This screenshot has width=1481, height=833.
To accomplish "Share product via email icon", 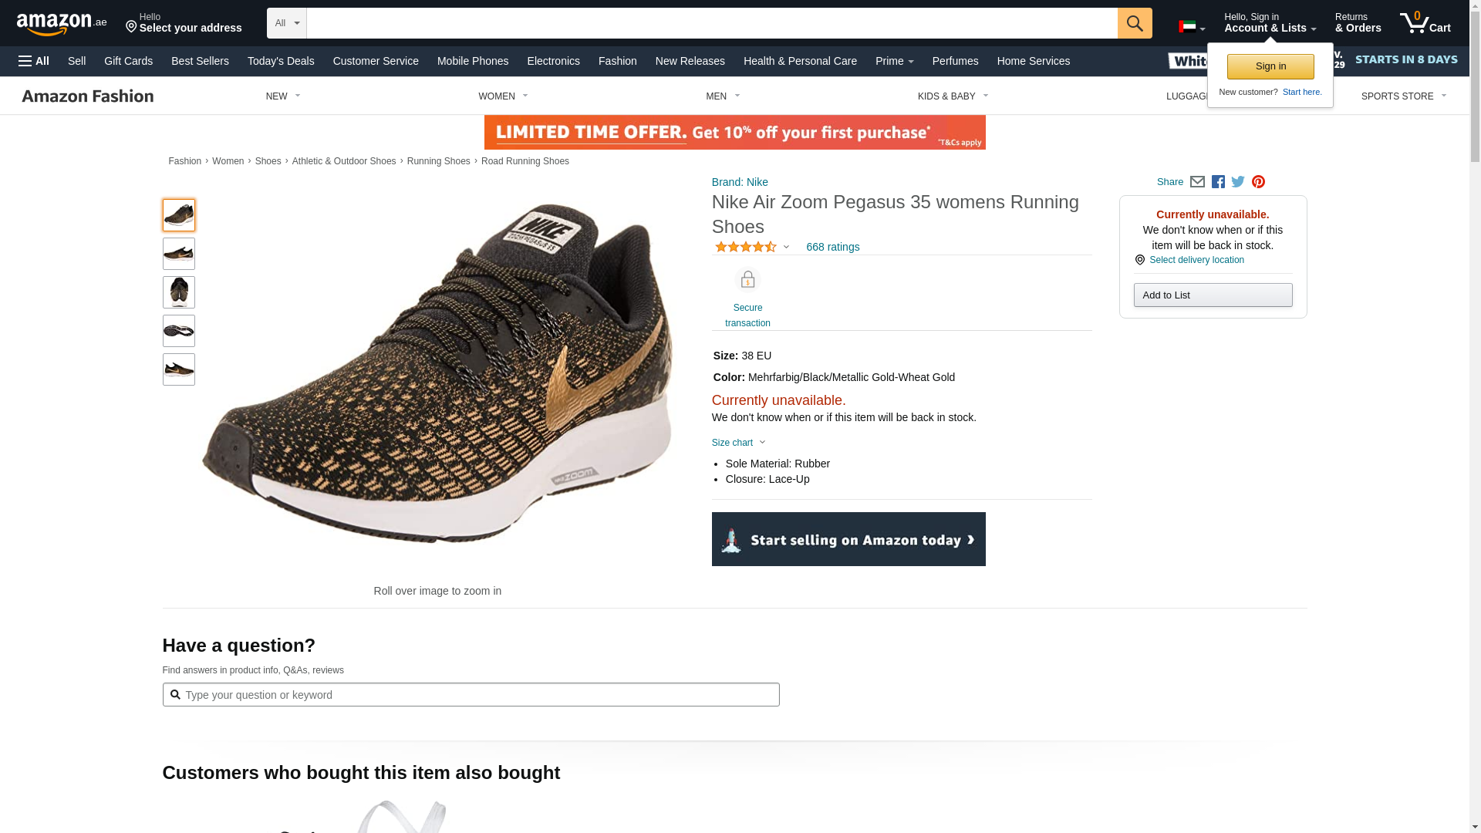I will click(x=1197, y=182).
